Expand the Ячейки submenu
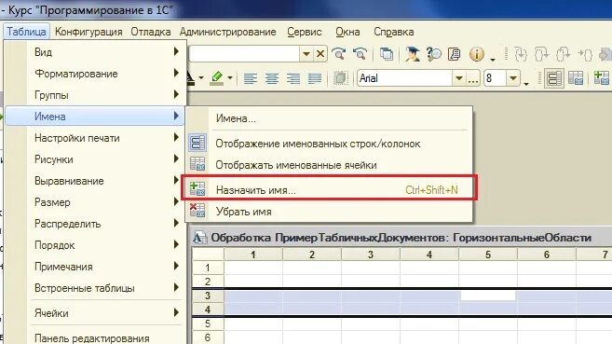The height and width of the screenshot is (344, 612). (x=94, y=313)
